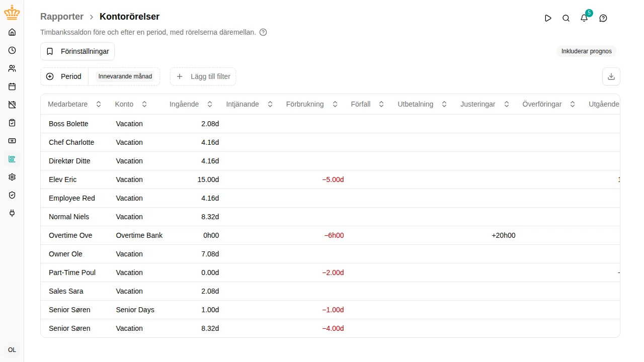Sort by Konto column

point(131,104)
